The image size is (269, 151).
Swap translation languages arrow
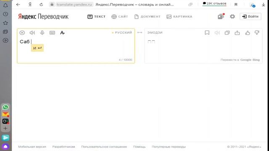click(140, 33)
